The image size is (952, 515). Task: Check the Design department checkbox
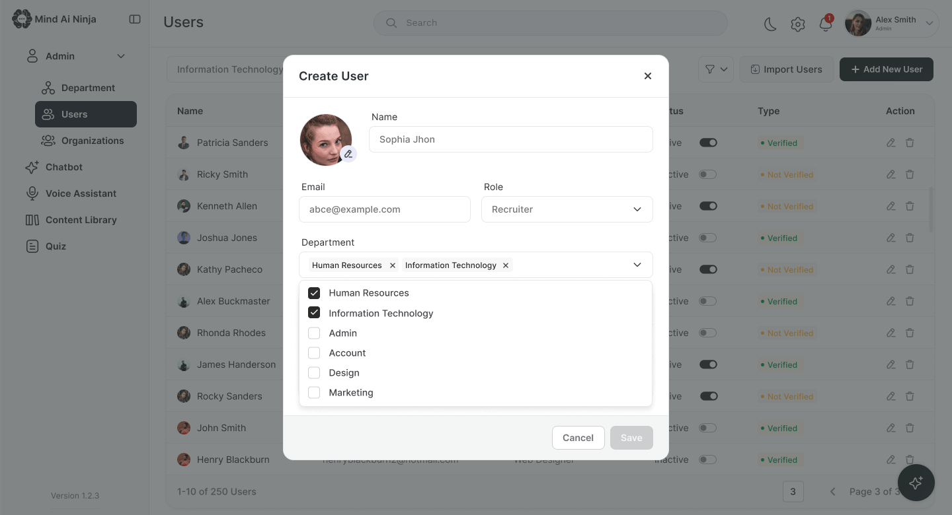(314, 373)
